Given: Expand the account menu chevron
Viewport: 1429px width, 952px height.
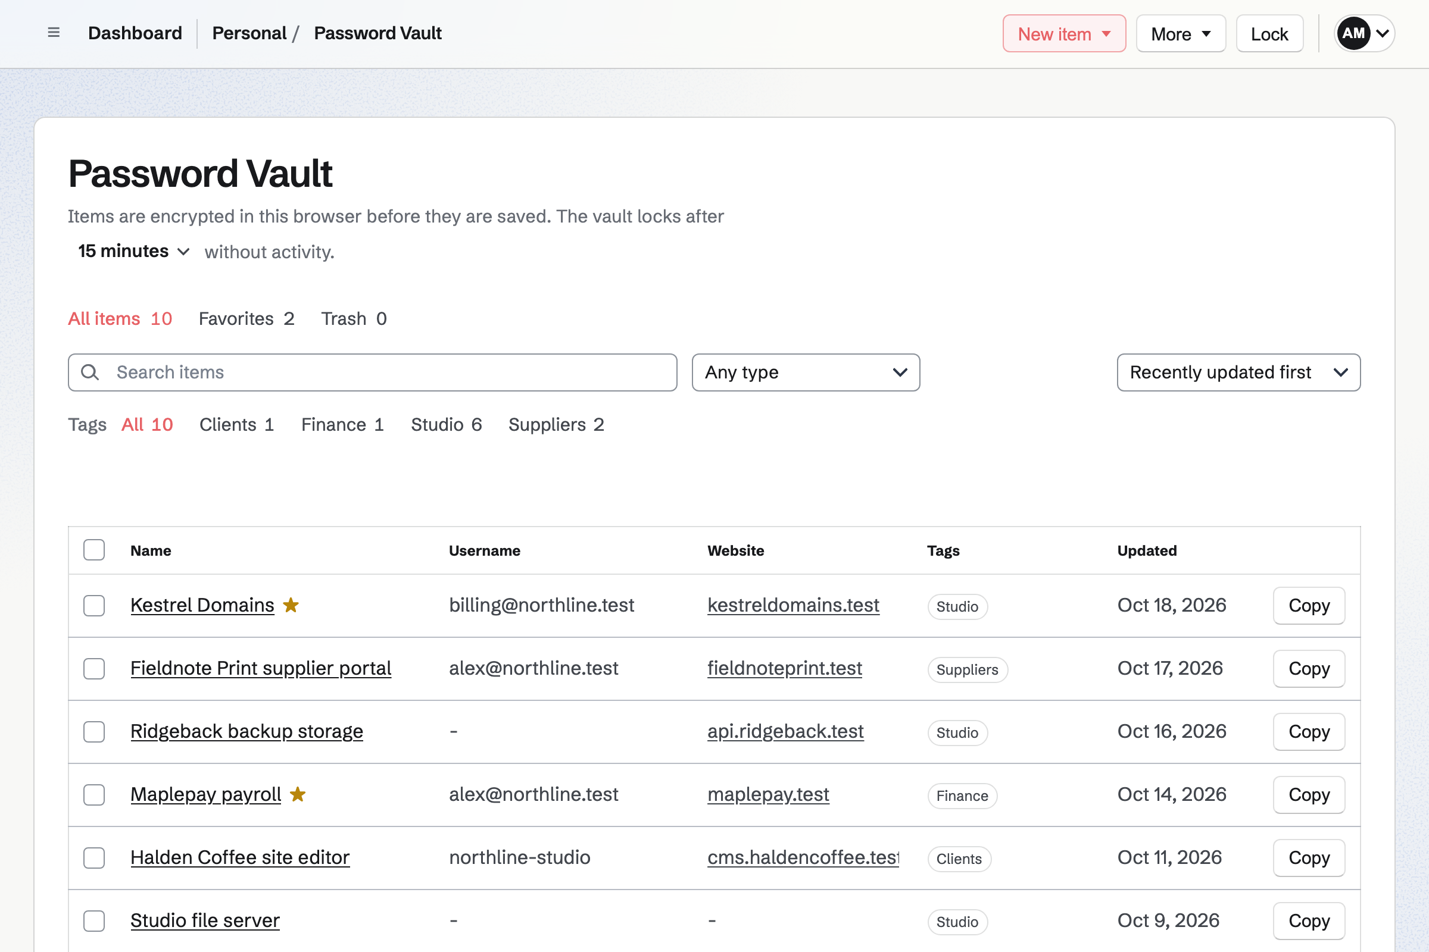Looking at the screenshot, I should (x=1382, y=33).
